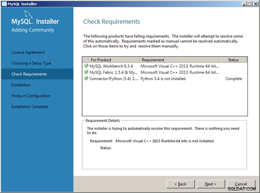Screen dimensions: 260x193
Task: Click the MySQL dolphin logo in sidebar
Action: click(x=28, y=15)
